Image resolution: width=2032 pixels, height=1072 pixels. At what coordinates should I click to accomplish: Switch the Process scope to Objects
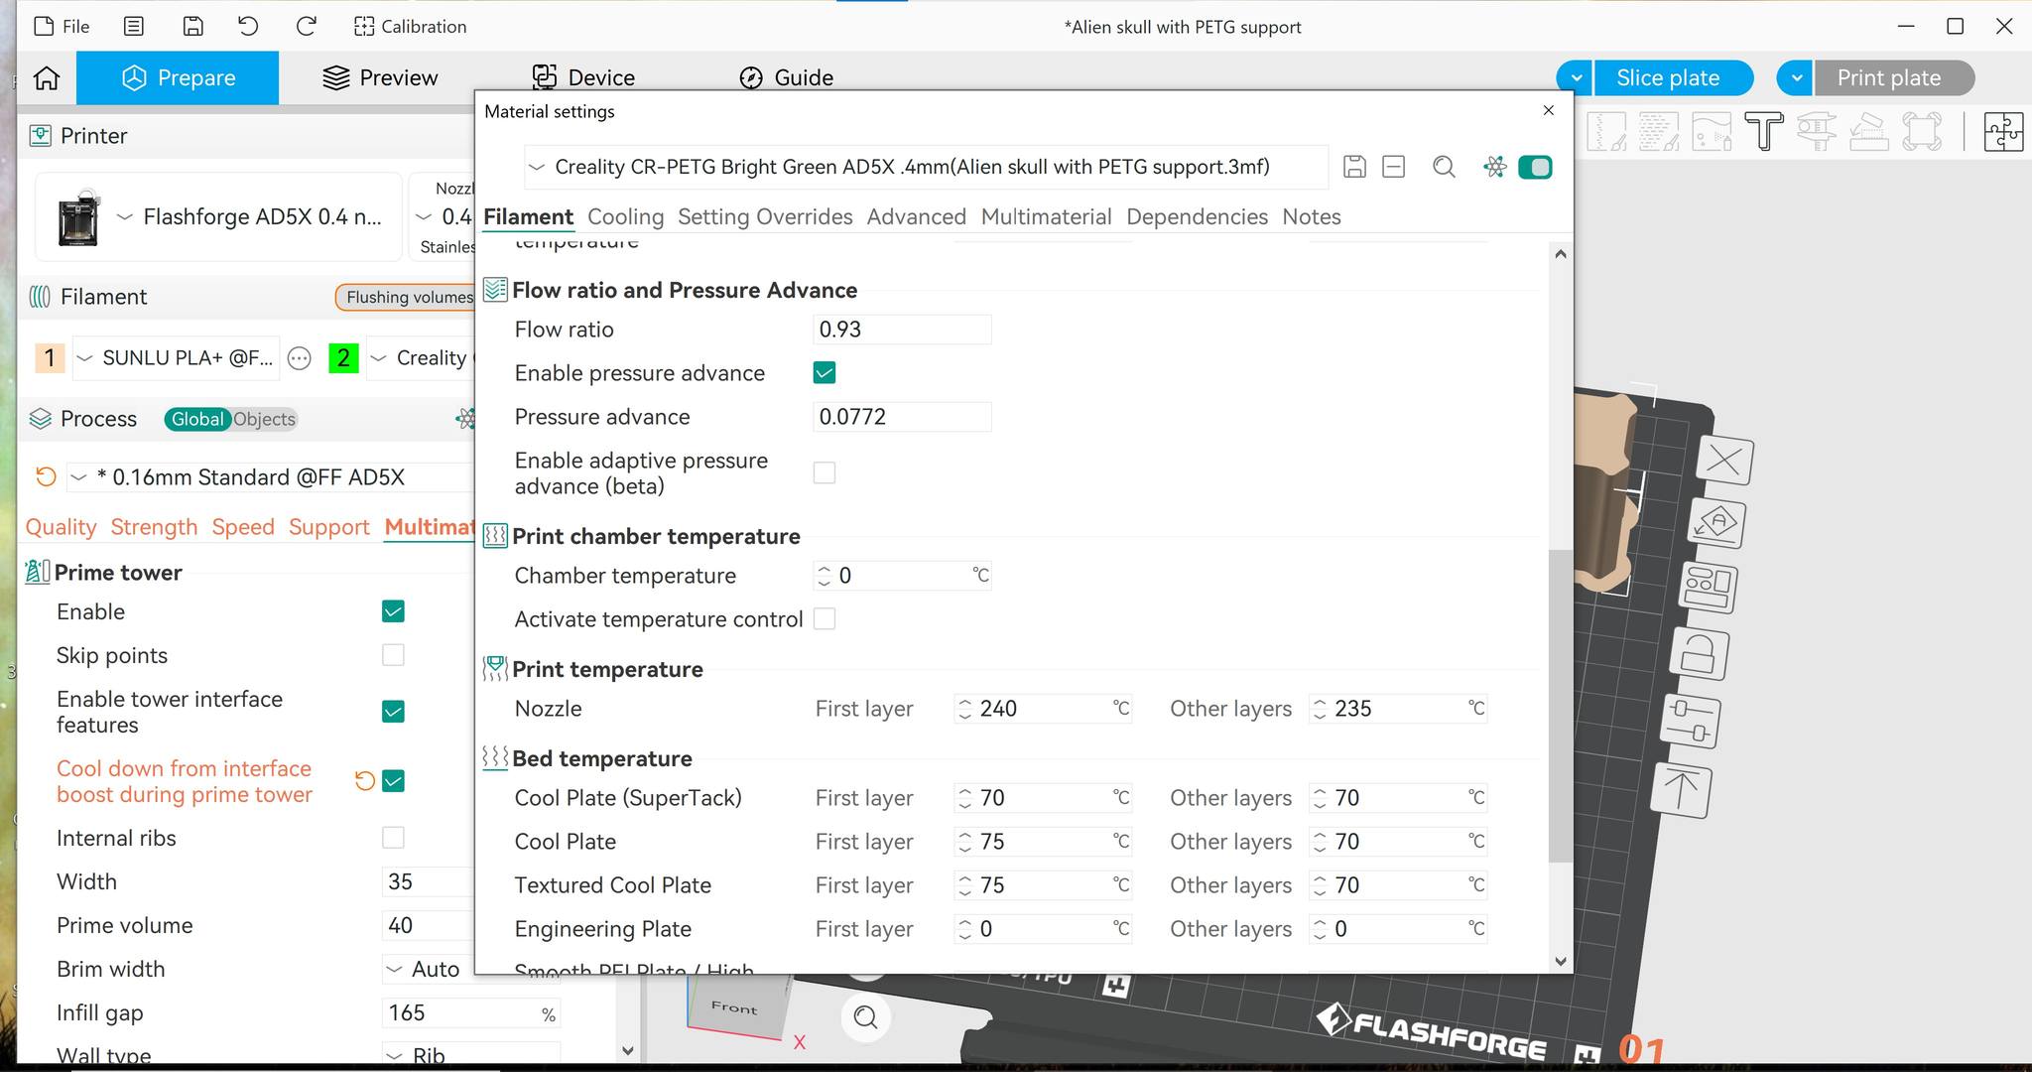coord(264,419)
